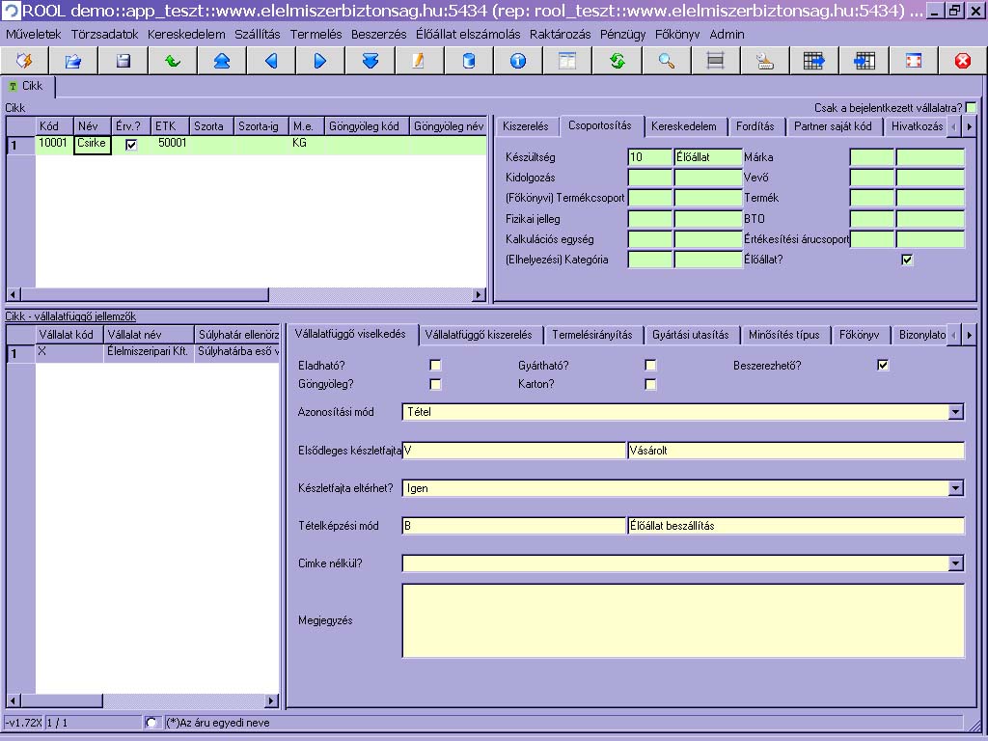The height and width of the screenshot is (741, 988).
Task: Click the open folder toolbar icon
Action: pos(73,61)
